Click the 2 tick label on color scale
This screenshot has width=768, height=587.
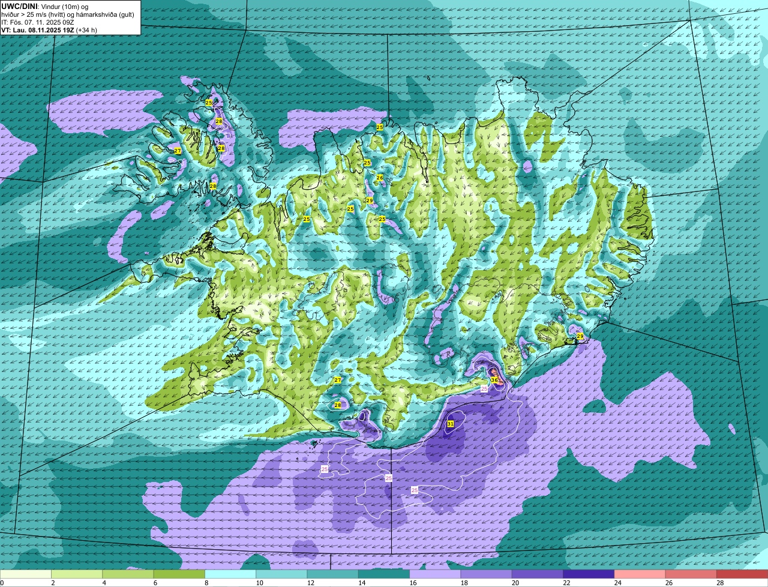(x=53, y=583)
